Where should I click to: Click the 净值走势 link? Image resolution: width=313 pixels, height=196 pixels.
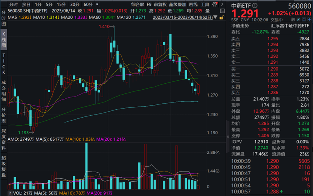[x=240, y=26]
